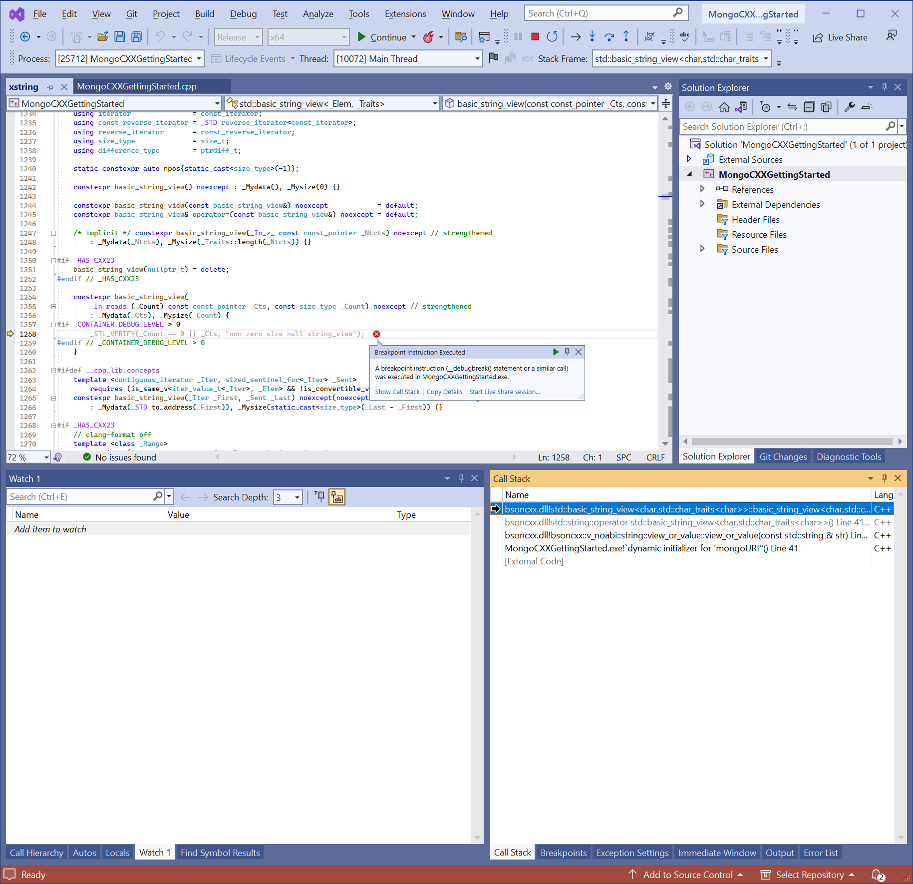
Task: Pin the Breakpoint Instruction Executed popup
Action: coord(567,352)
